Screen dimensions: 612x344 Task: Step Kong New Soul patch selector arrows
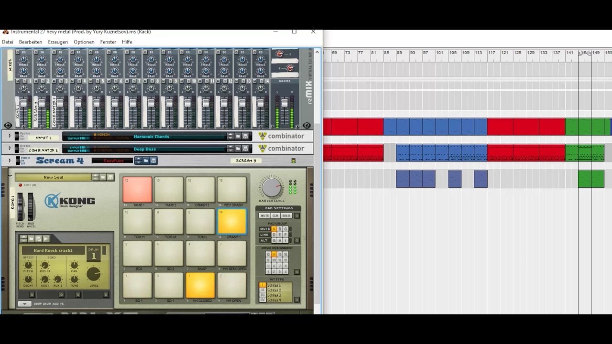(x=95, y=177)
